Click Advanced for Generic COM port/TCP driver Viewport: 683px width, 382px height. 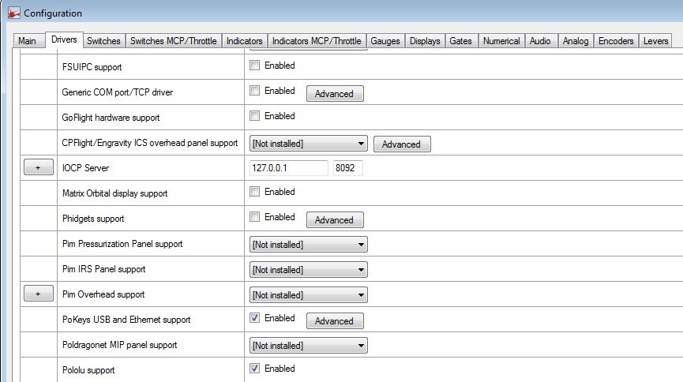(335, 93)
